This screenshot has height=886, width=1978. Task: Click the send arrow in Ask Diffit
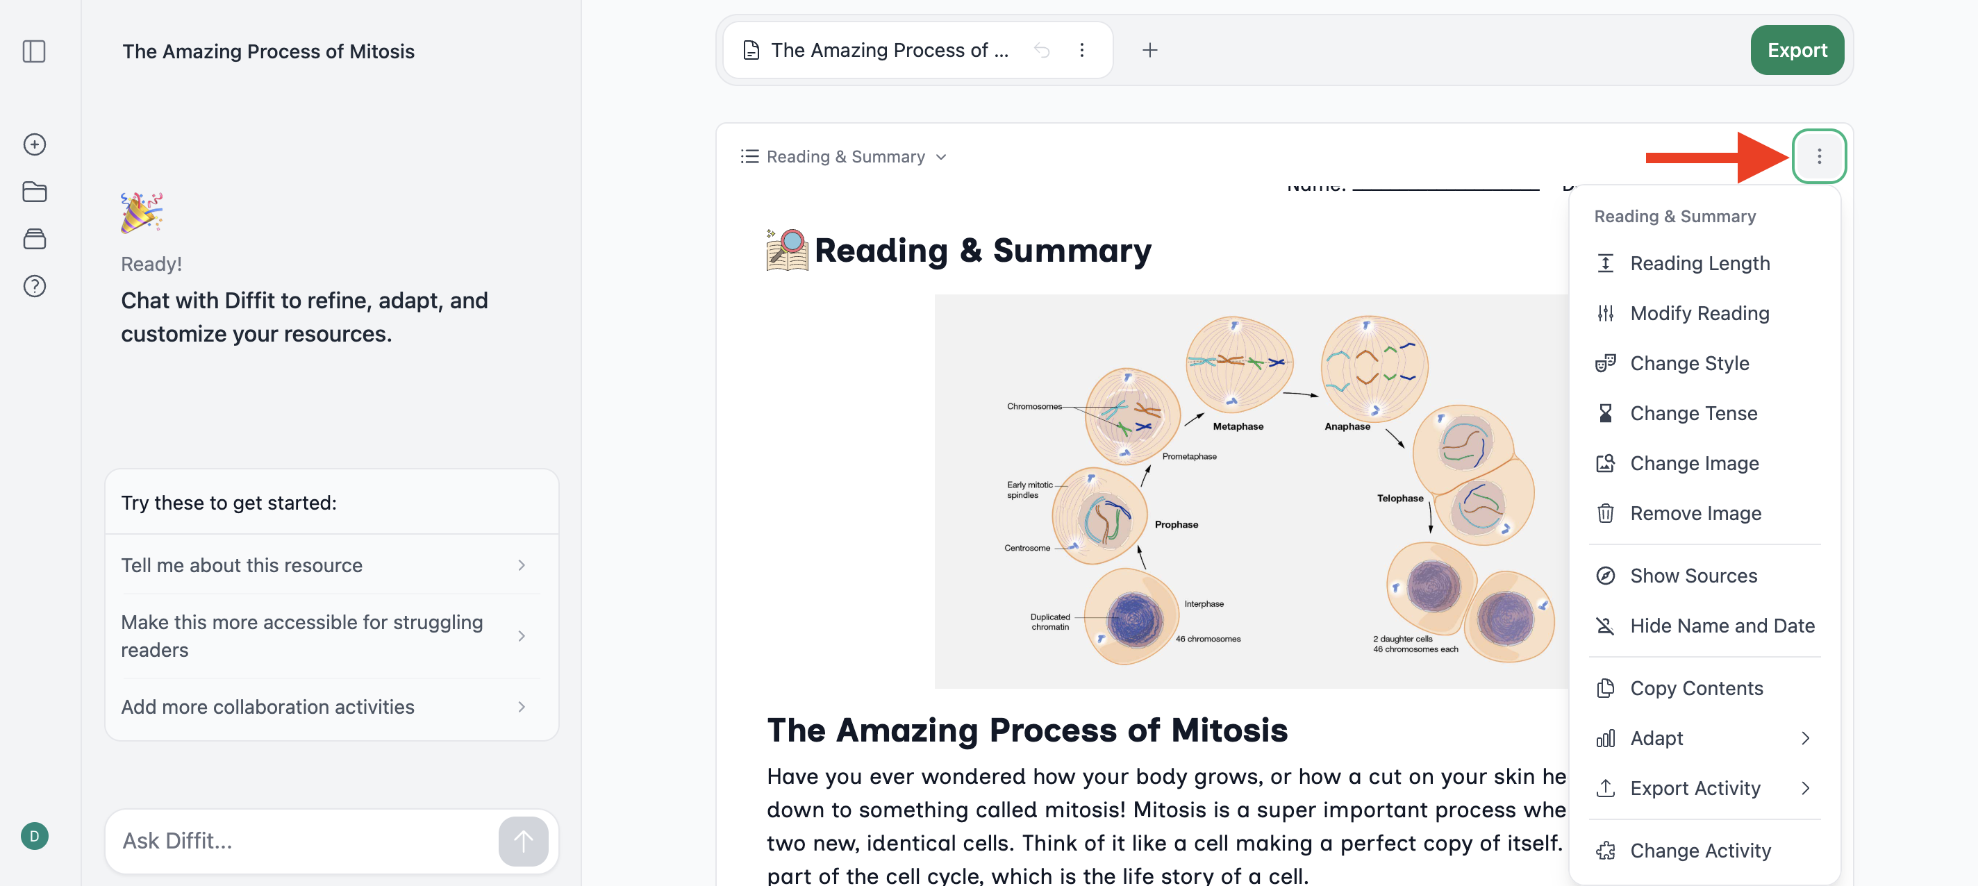523,841
